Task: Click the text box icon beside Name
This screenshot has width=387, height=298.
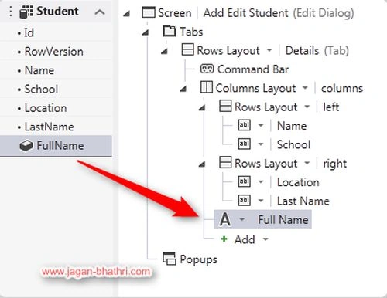Action: (x=244, y=125)
